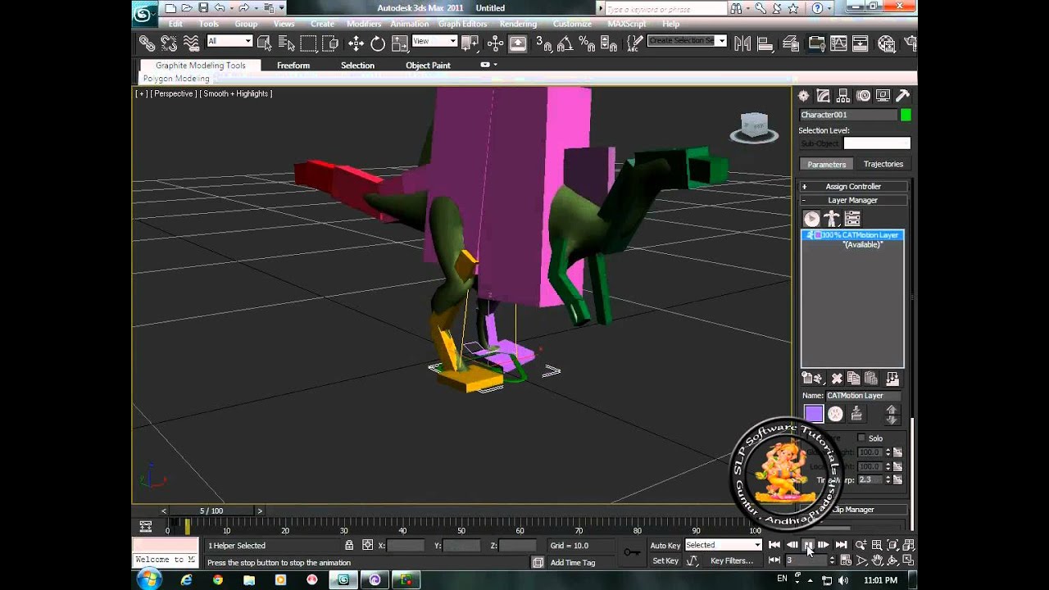Open the Create command panel
Image resolution: width=1049 pixels, height=590 pixels.
tap(804, 96)
